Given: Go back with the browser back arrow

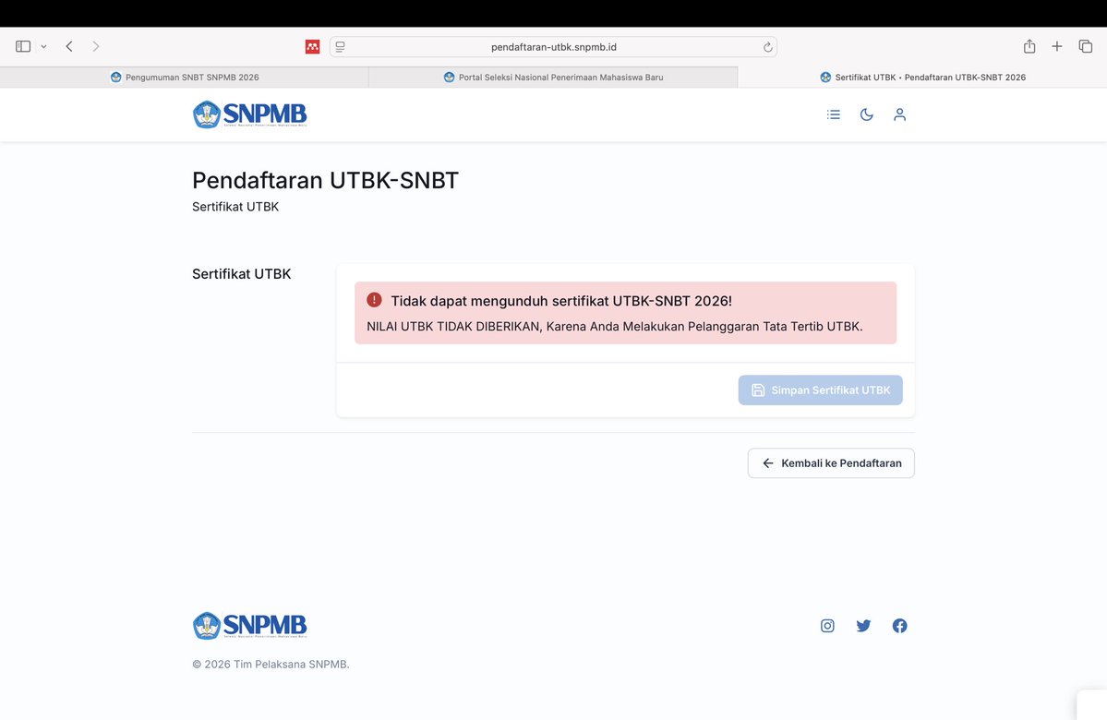Looking at the screenshot, I should (x=69, y=46).
